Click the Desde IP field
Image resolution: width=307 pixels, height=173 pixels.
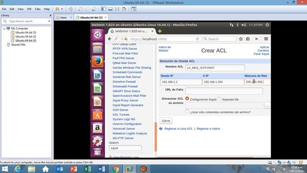(x=181, y=82)
